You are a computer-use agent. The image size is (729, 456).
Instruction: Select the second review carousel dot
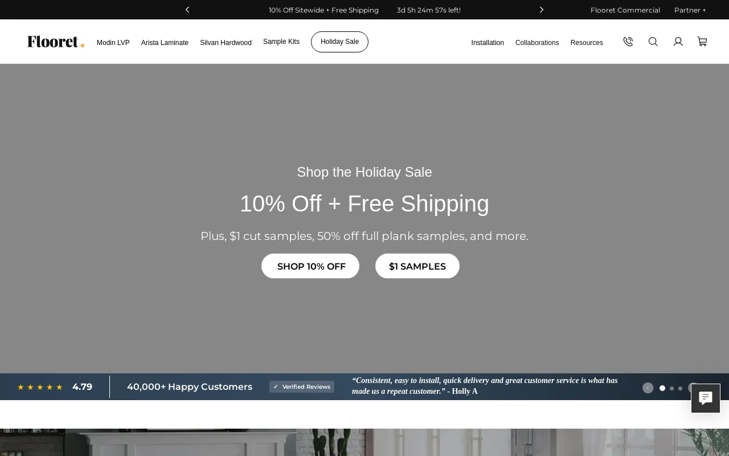(671, 388)
